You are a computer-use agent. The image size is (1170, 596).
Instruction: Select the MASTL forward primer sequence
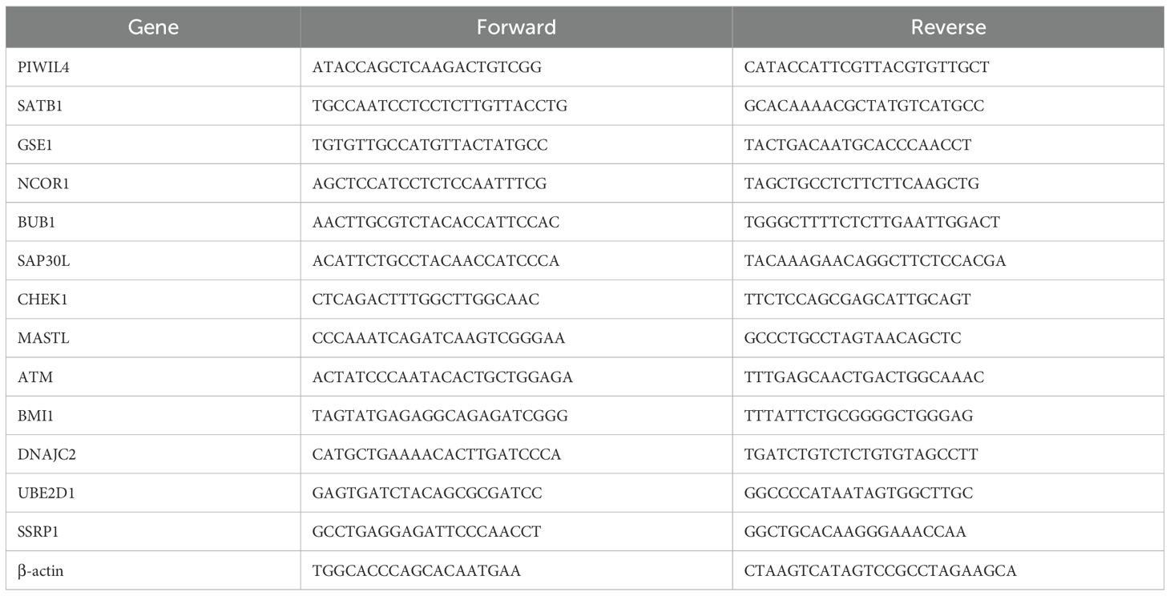point(439,338)
